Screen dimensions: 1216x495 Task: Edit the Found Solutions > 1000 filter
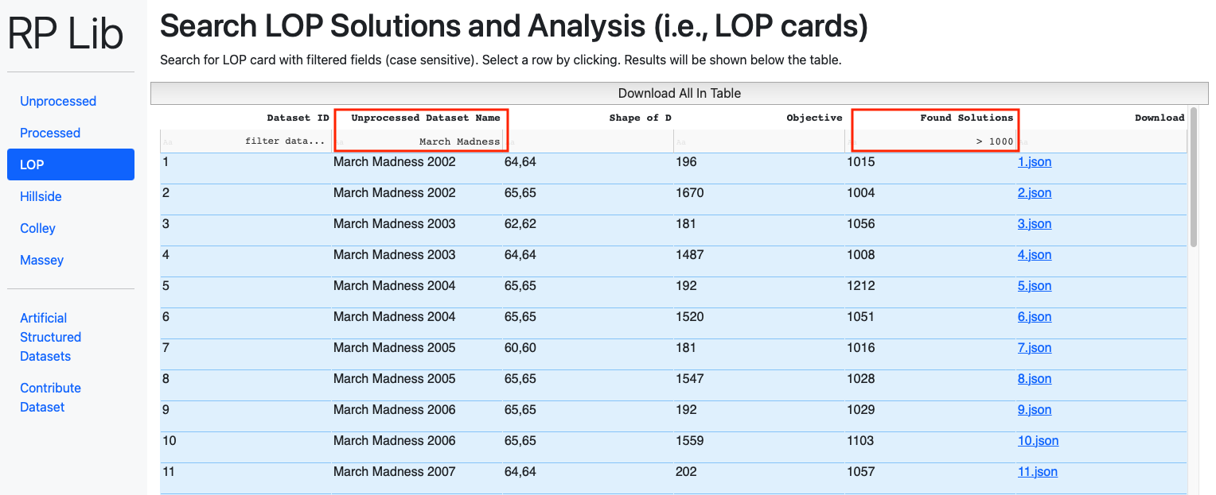[x=930, y=141]
